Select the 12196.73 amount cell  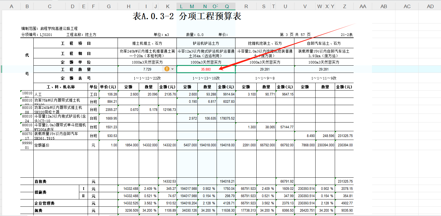[167, 109]
